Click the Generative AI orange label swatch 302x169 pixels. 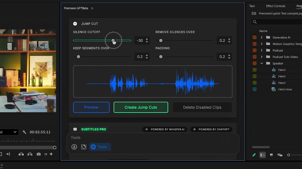click(254, 38)
